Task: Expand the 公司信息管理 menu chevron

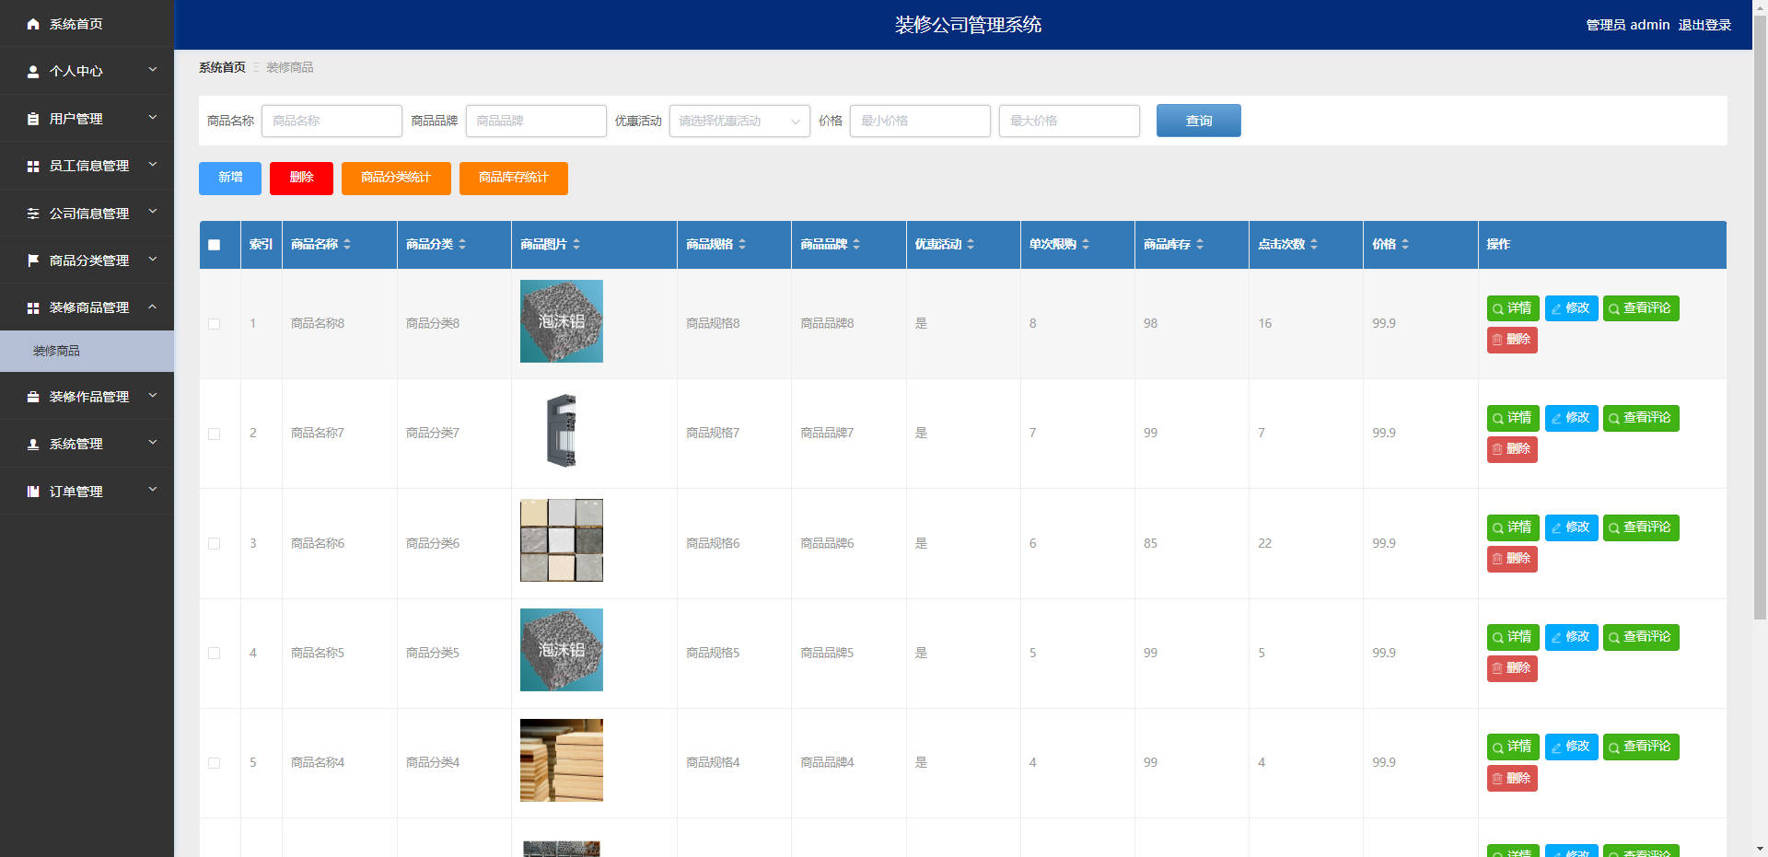Action: coord(153,213)
